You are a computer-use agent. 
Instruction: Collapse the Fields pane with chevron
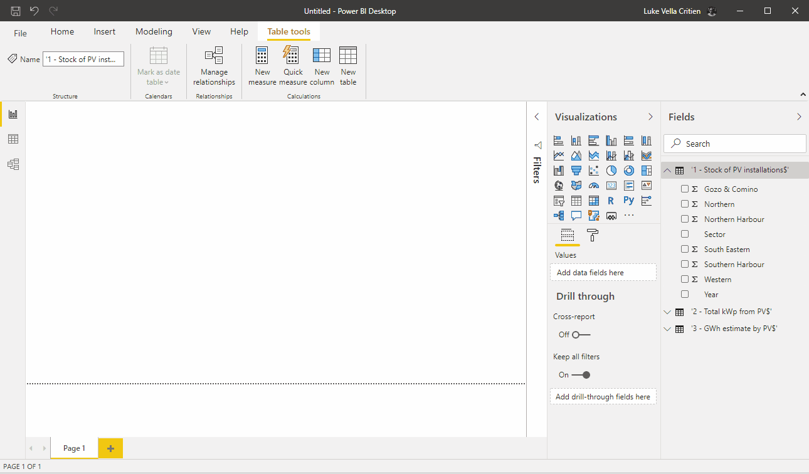pyautogui.click(x=799, y=117)
